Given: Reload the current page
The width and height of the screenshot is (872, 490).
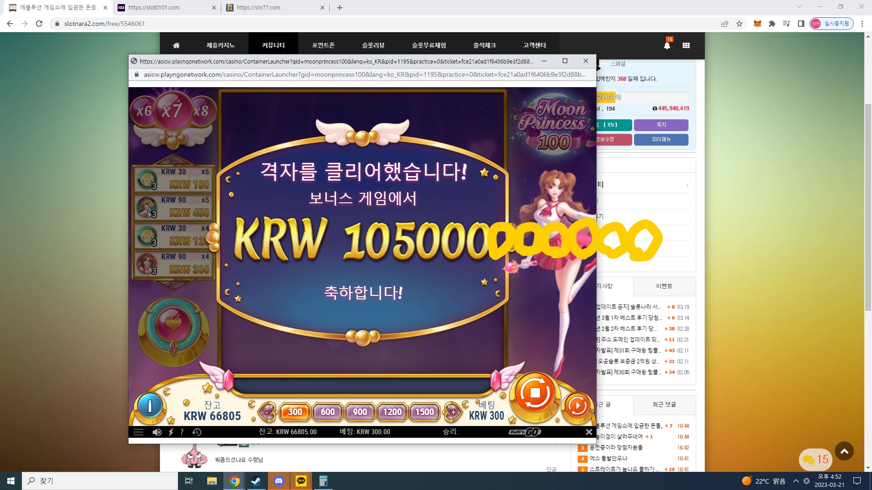Looking at the screenshot, I should click(x=39, y=24).
